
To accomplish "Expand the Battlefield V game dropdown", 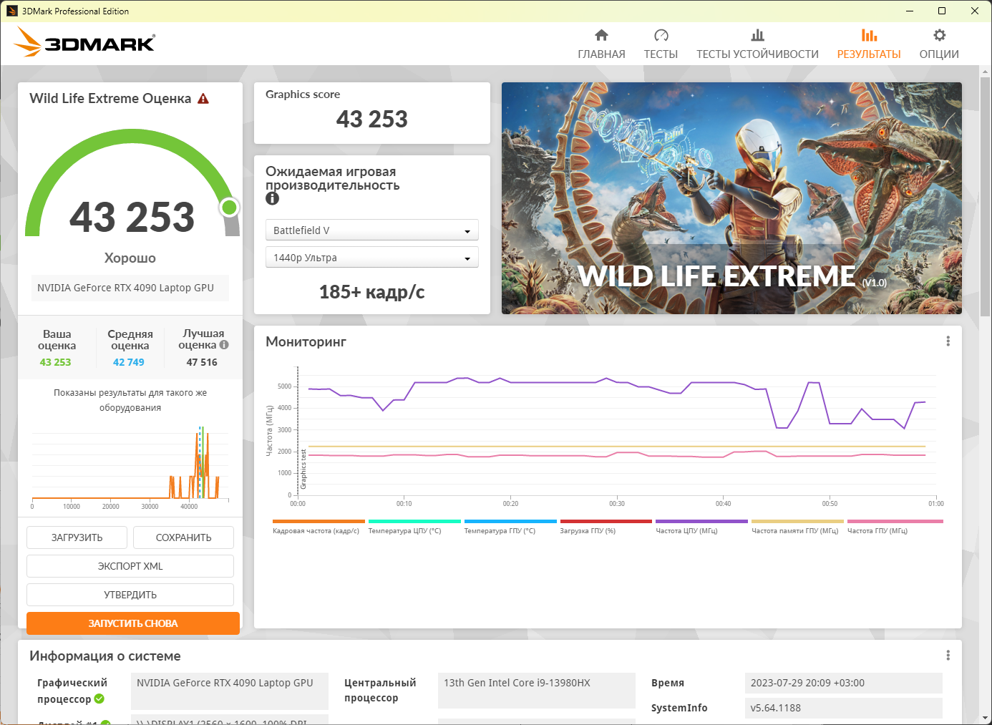I will [x=371, y=230].
